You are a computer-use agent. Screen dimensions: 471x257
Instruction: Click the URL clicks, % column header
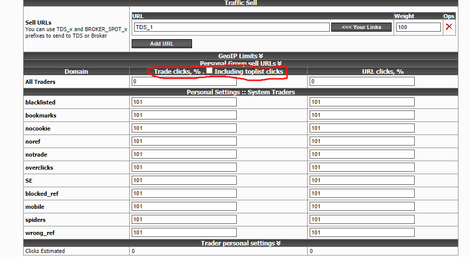383,71
